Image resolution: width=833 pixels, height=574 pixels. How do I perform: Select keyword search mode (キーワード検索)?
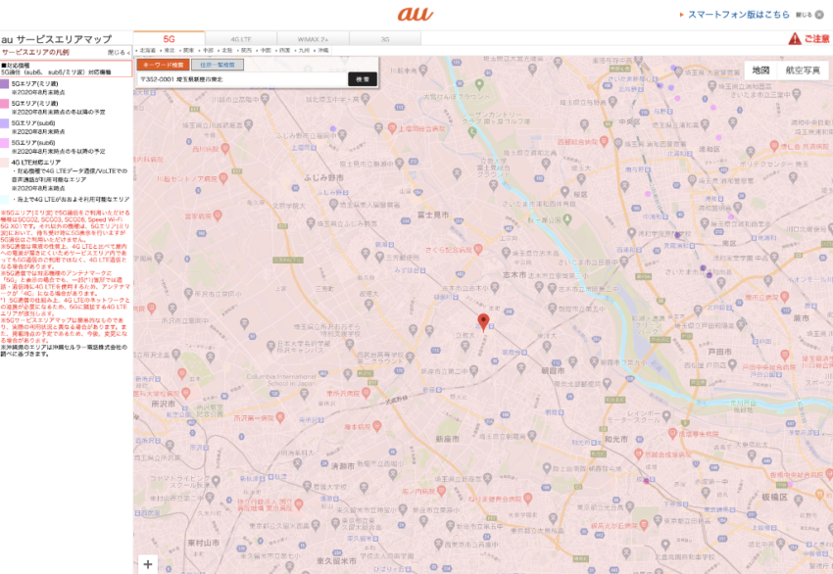pos(158,65)
